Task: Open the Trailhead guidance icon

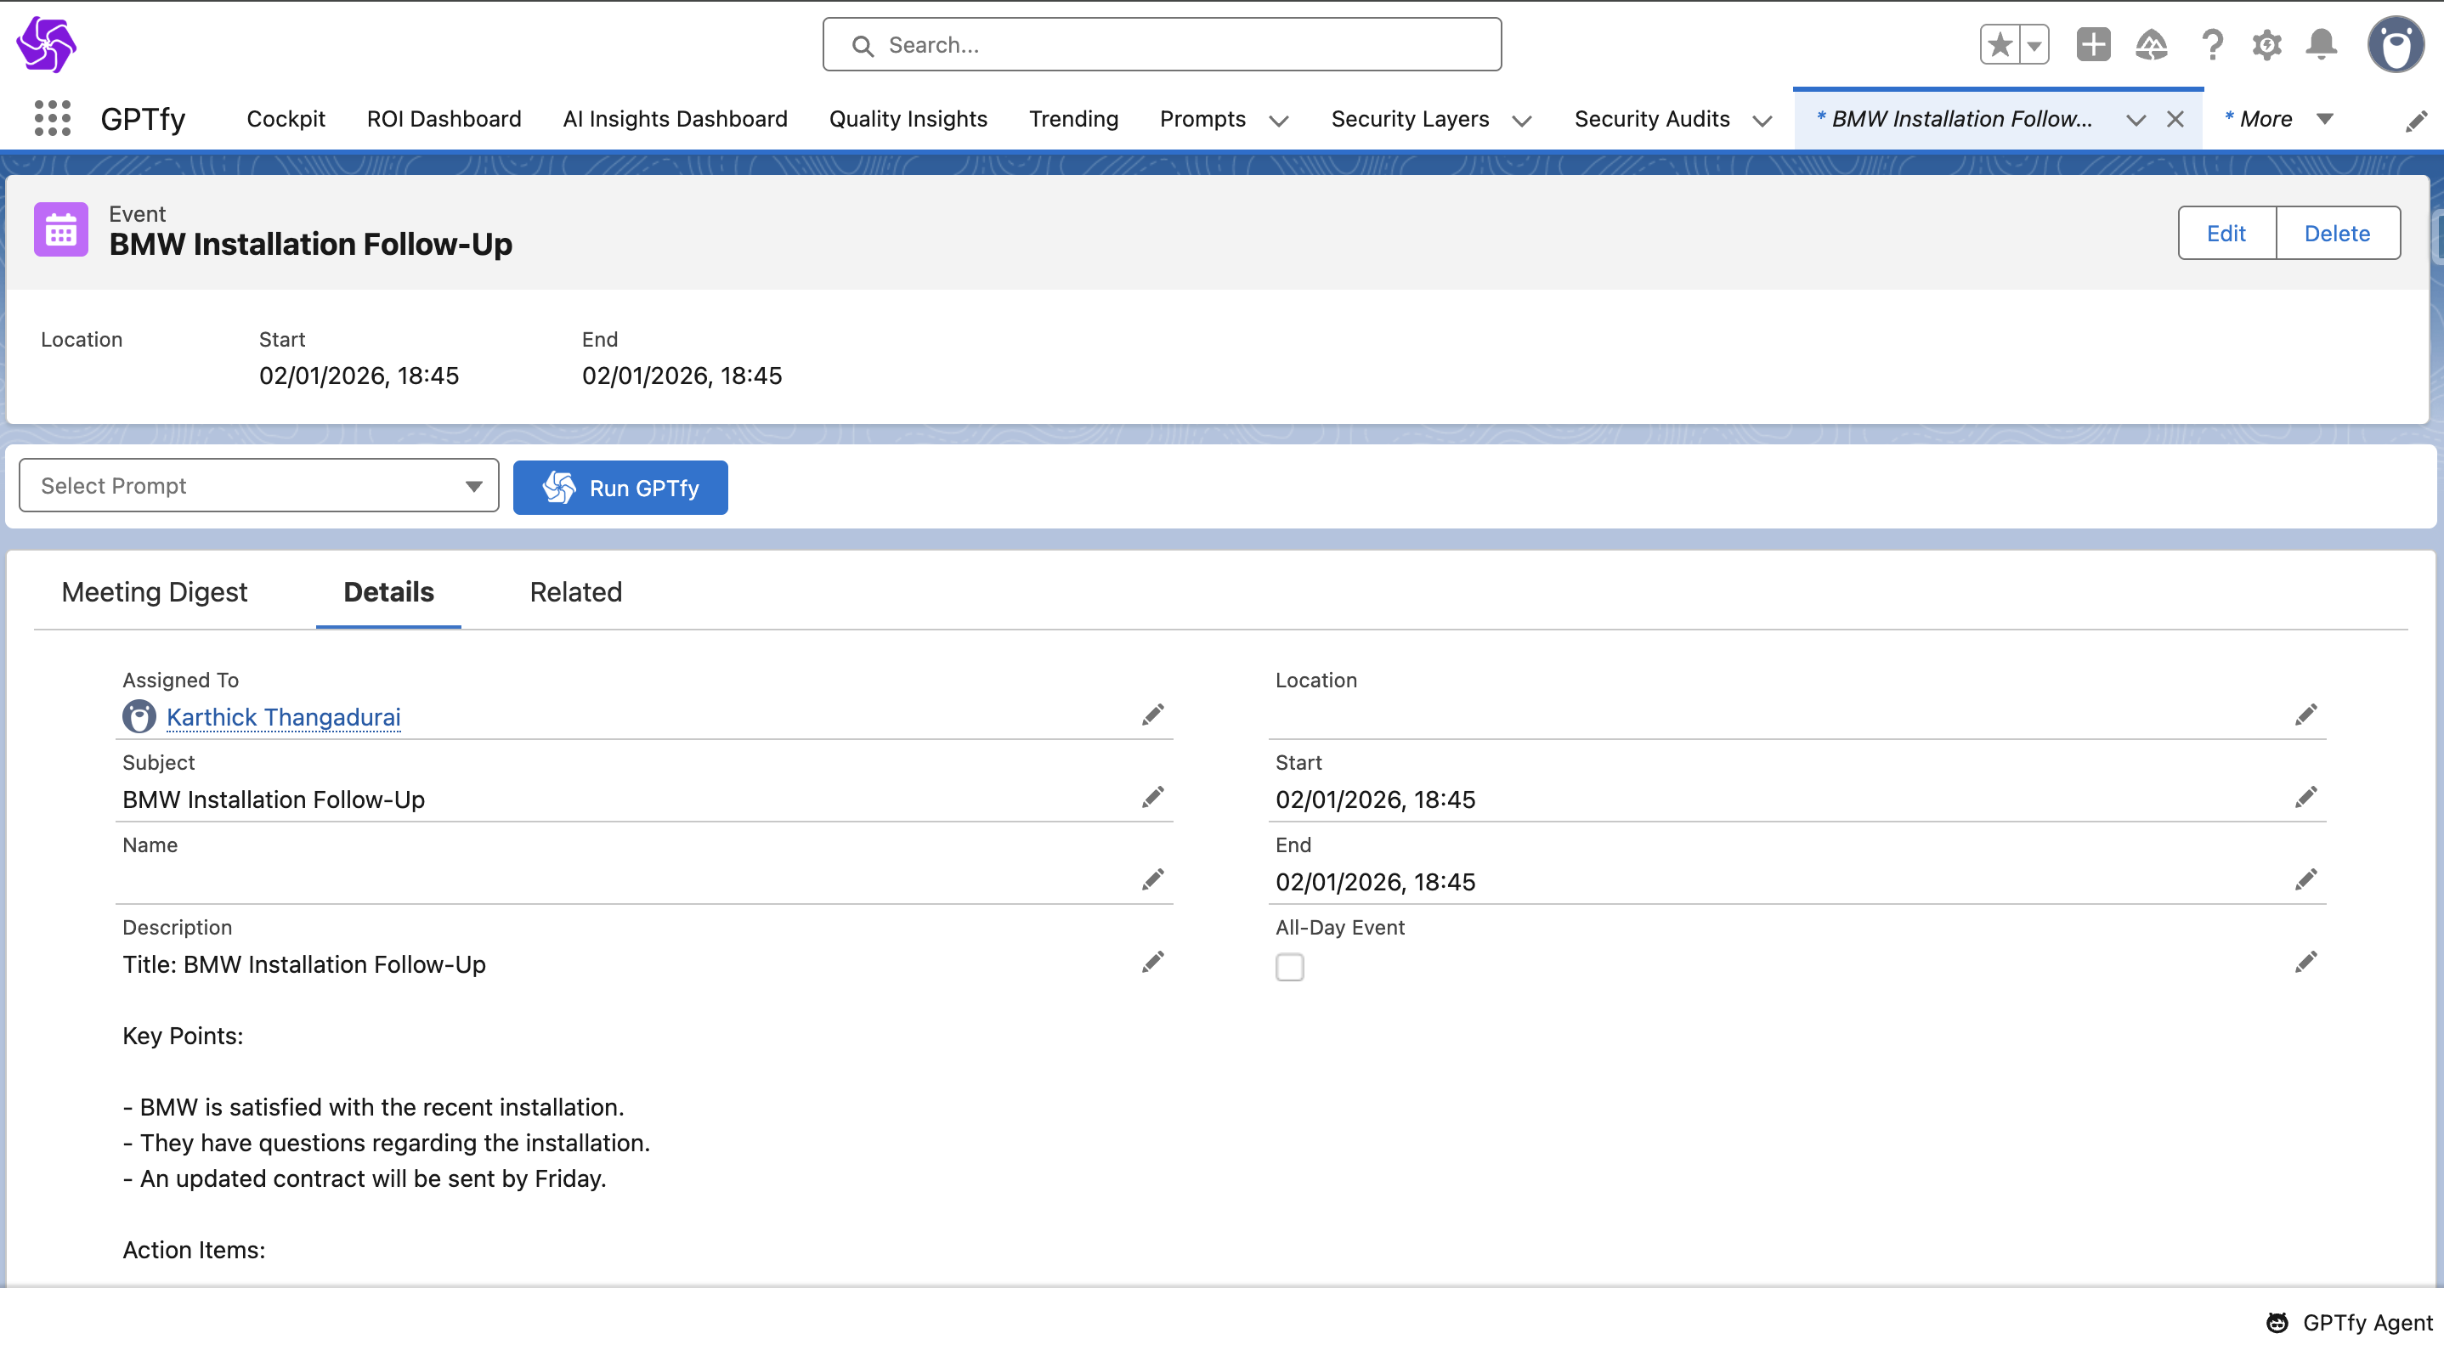Action: tap(2151, 44)
